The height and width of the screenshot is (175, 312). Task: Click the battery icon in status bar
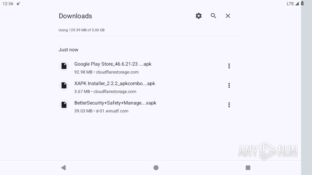302,3
